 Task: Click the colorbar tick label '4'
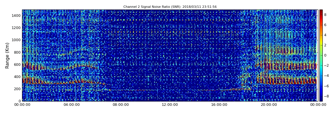pyautogui.click(x=325, y=35)
